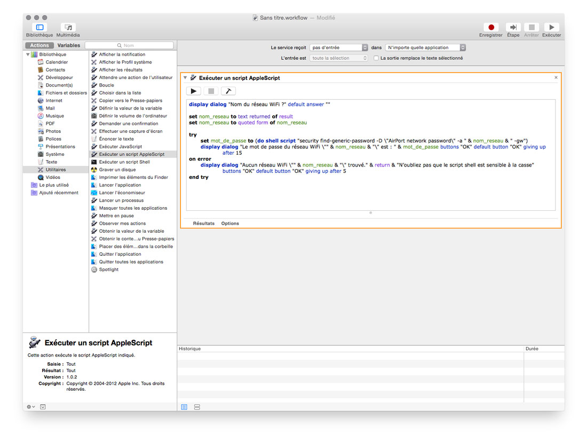Viewport: 587px width, 443px height.
Task: Select the 'Lancer l'économiseur' action
Action: coord(122,193)
